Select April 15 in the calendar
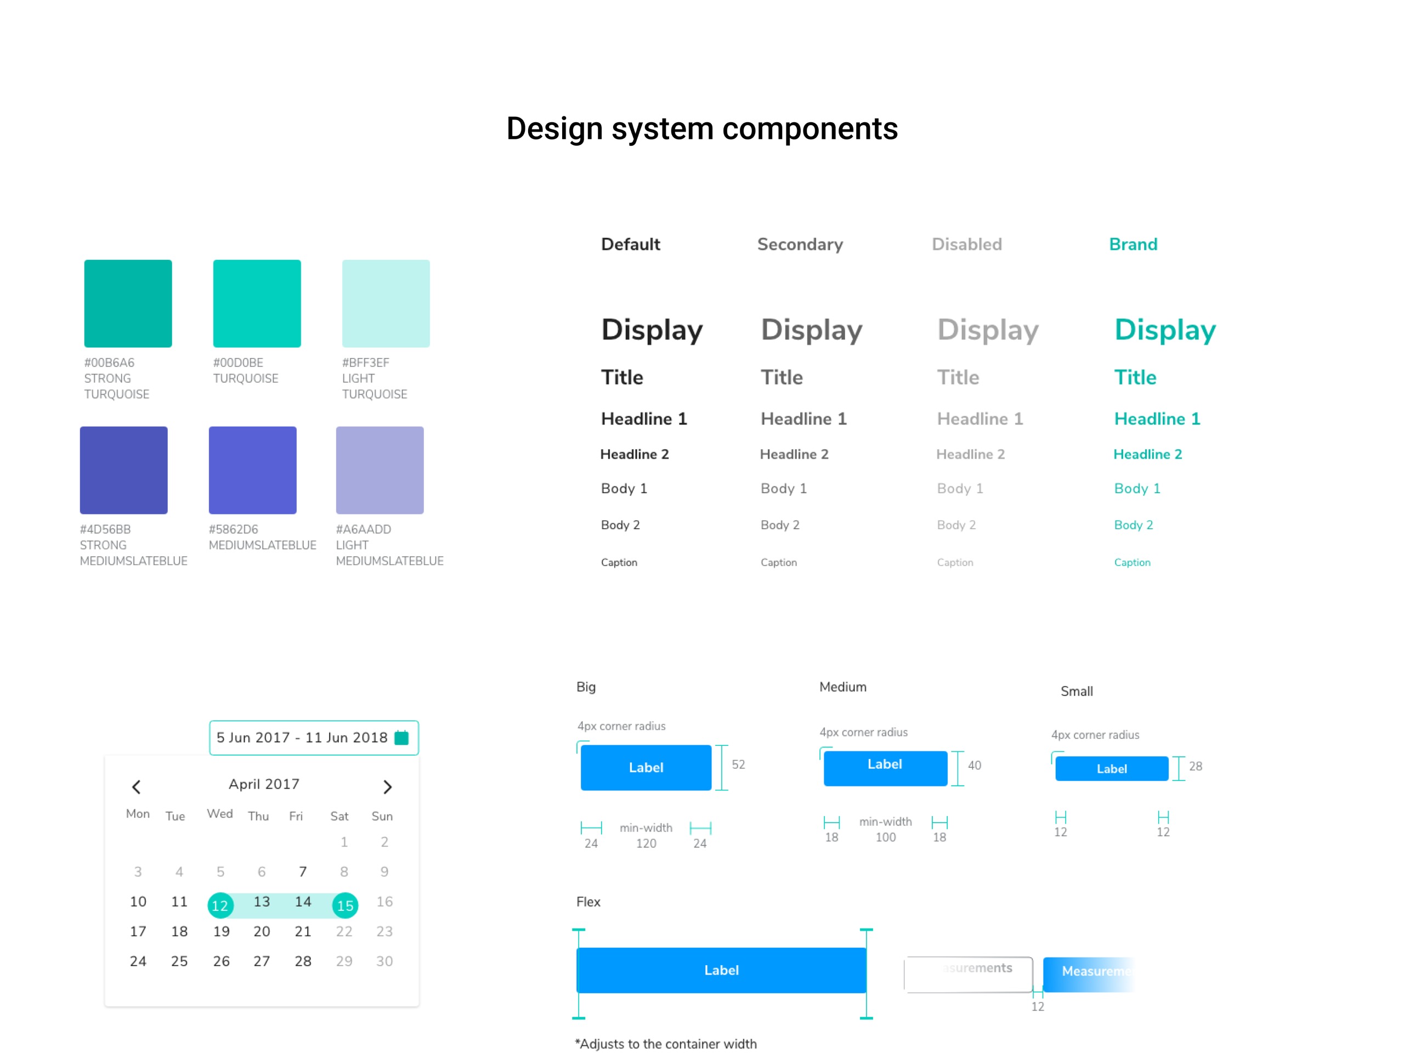 (346, 905)
